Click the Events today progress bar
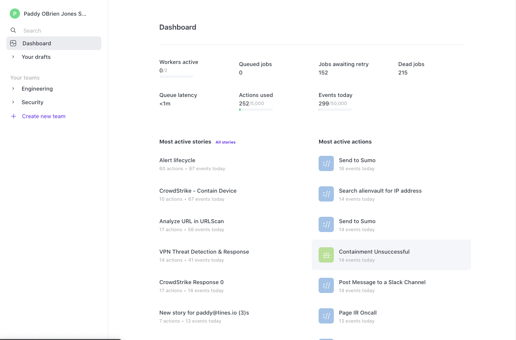Screen dimensions: 516x340 pyautogui.click(x=336, y=110)
